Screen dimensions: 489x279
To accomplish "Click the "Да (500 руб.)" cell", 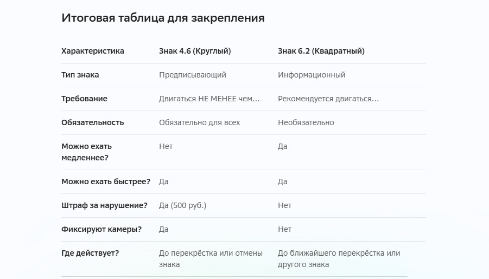I will click(183, 205).
